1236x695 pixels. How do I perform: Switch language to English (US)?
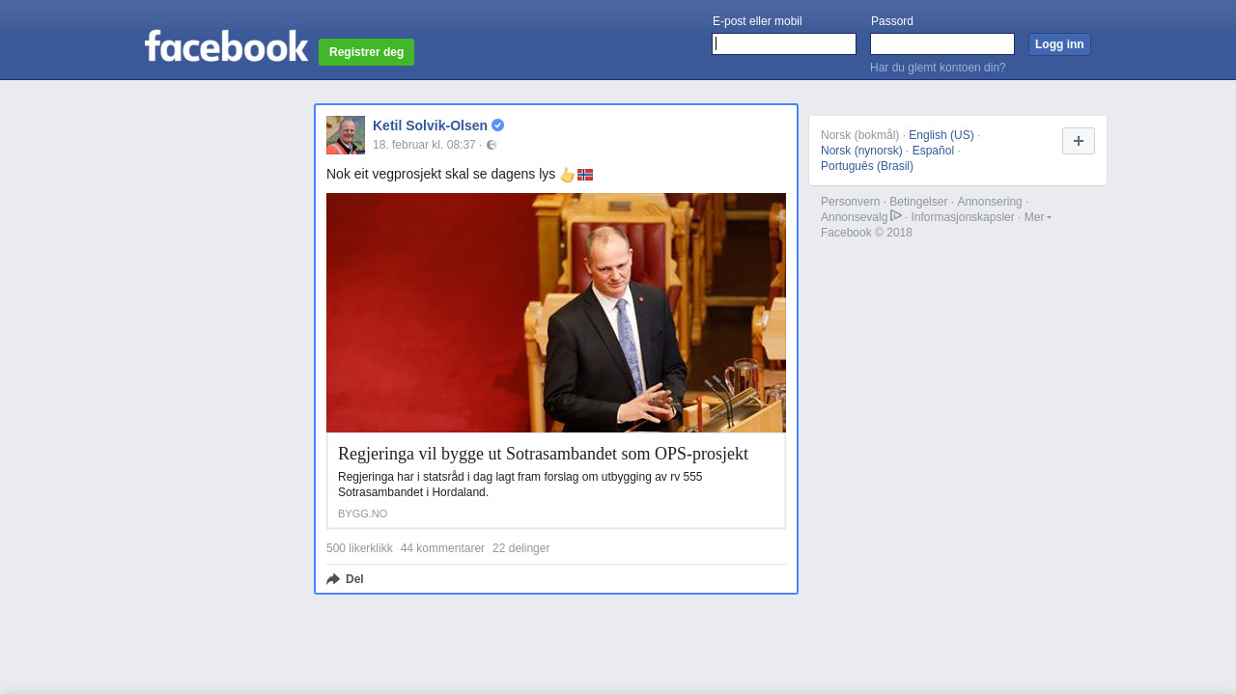click(x=941, y=135)
